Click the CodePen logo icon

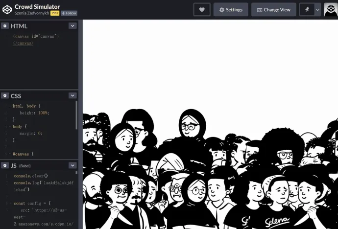[x=7, y=9]
